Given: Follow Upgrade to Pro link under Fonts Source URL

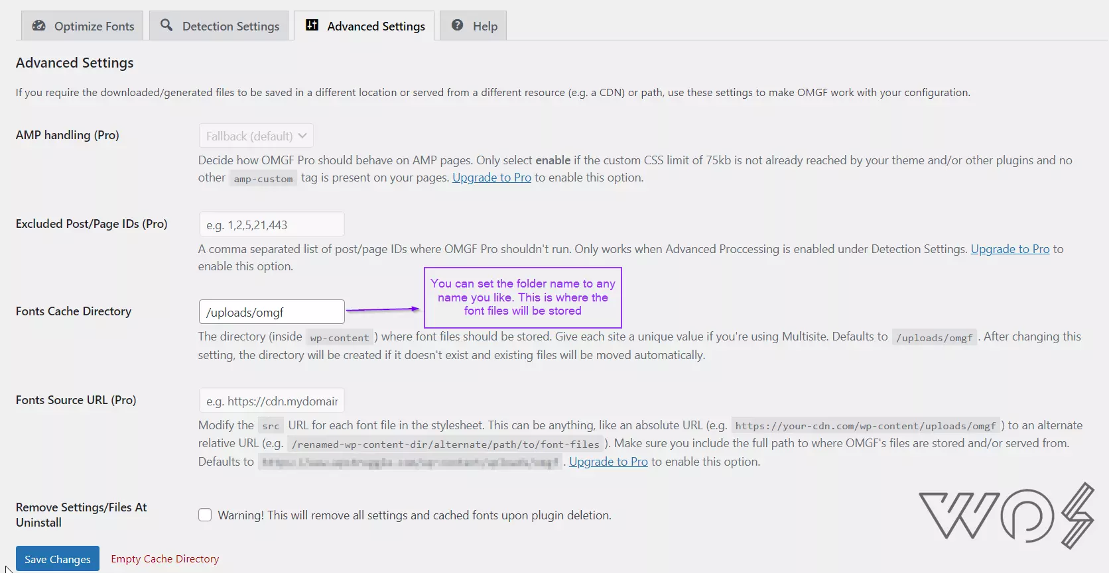Looking at the screenshot, I should (x=608, y=462).
